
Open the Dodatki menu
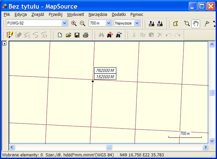[119, 14]
